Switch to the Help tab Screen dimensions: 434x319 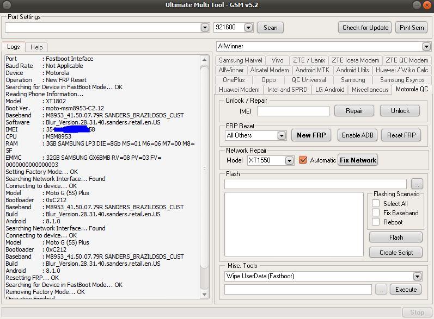tap(36, 47)
